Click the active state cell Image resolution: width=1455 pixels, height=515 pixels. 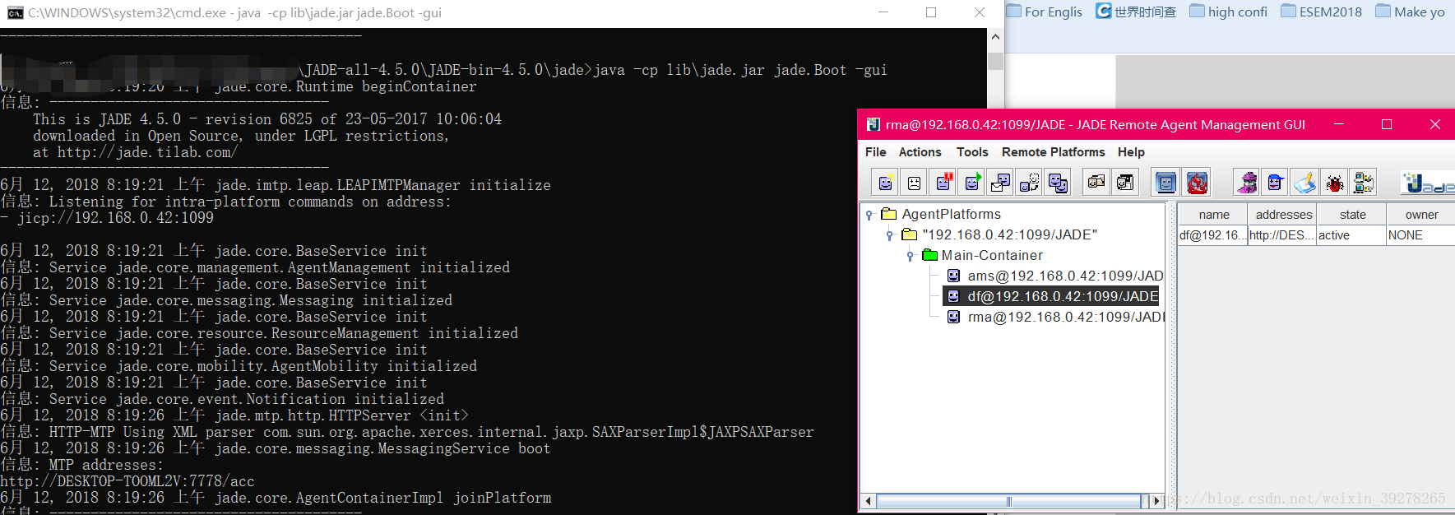1351,235
